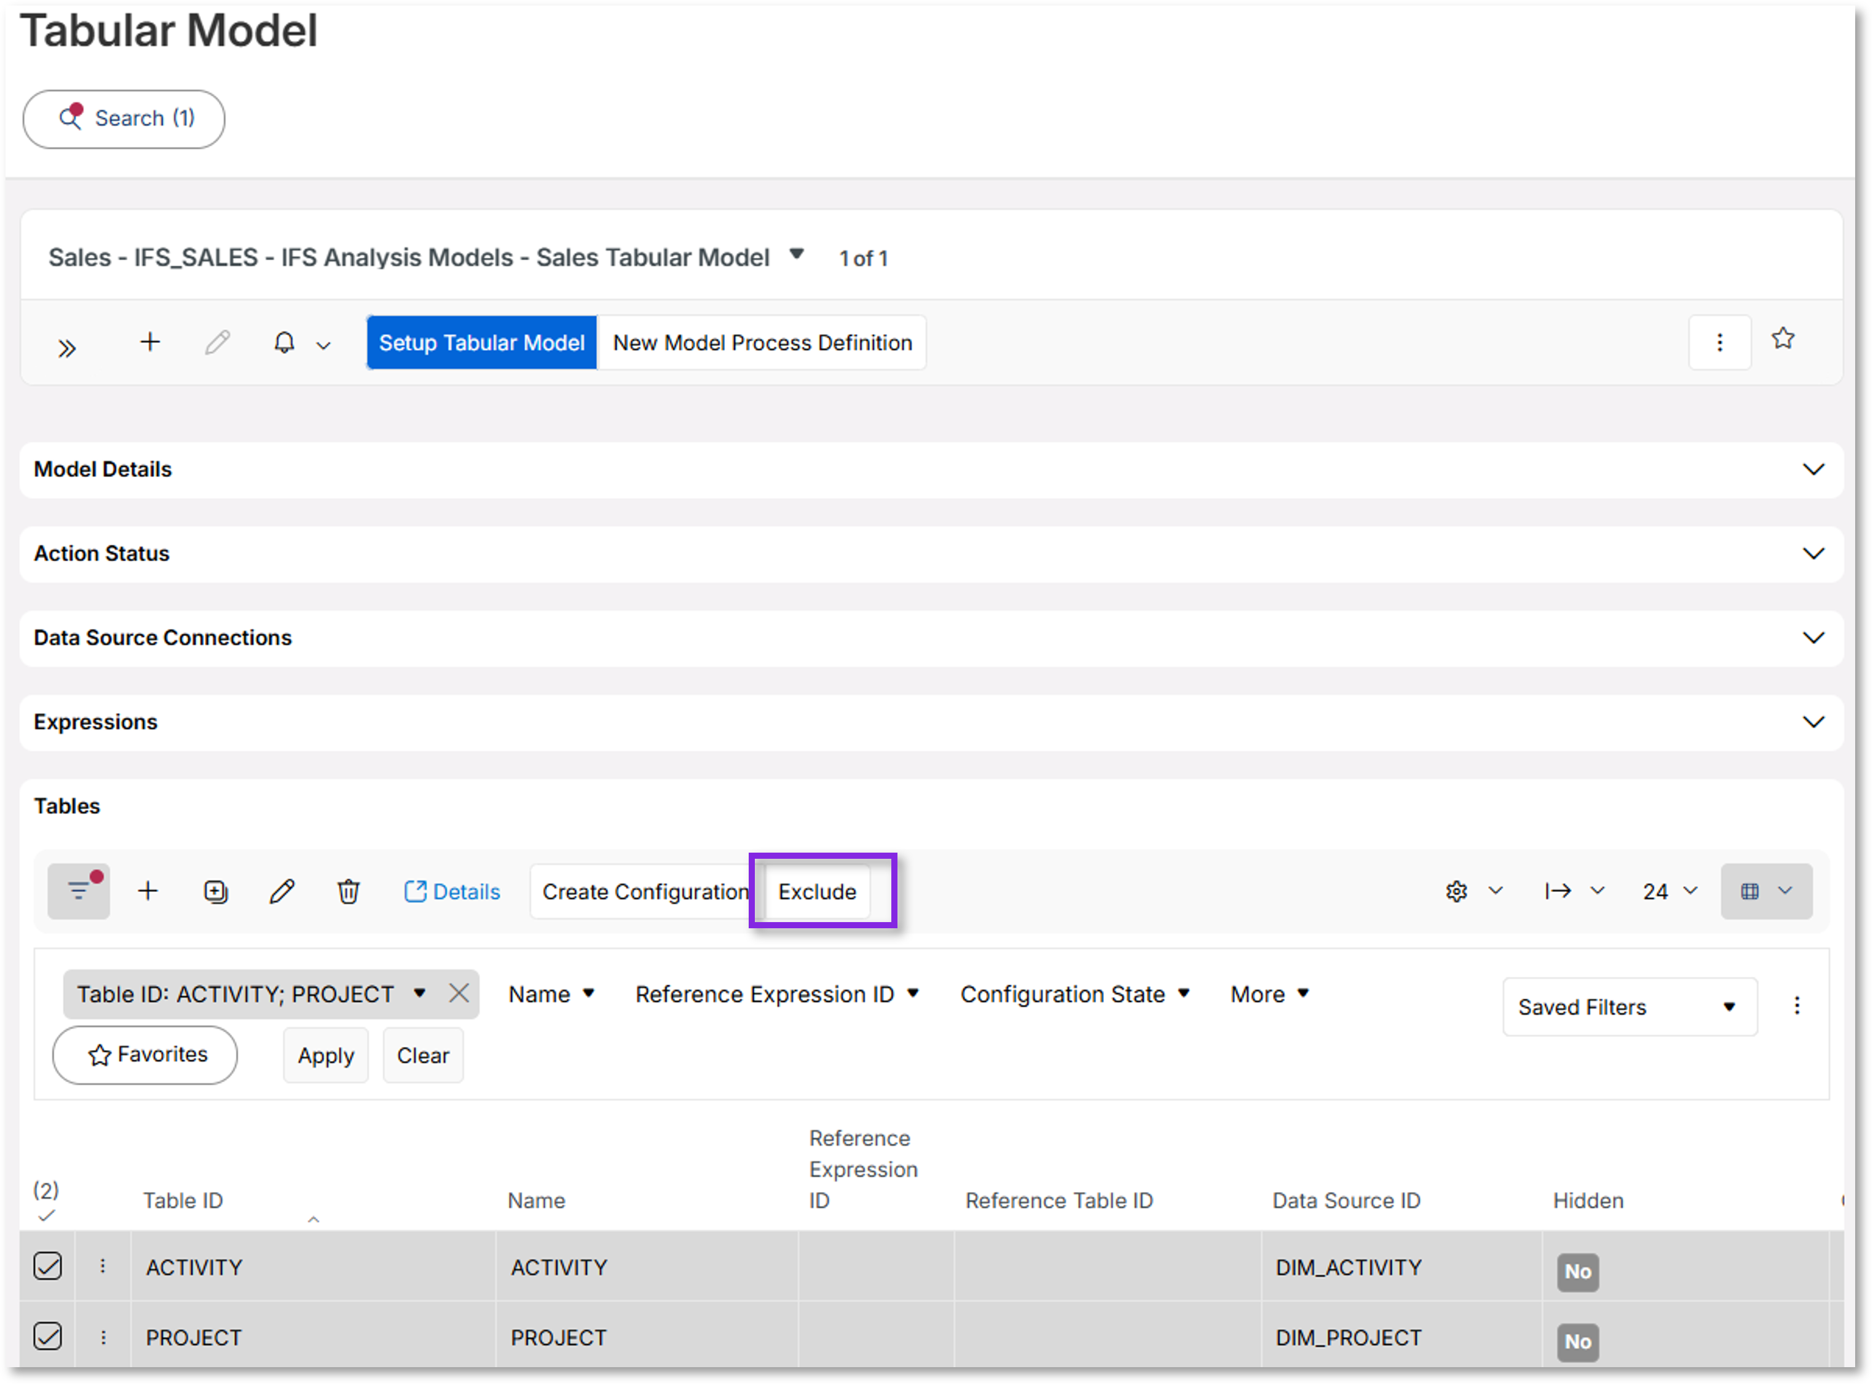Open the model header three-dot menu
Viewport: 1873px width, 1385px height.
(x=1719, y=342)
